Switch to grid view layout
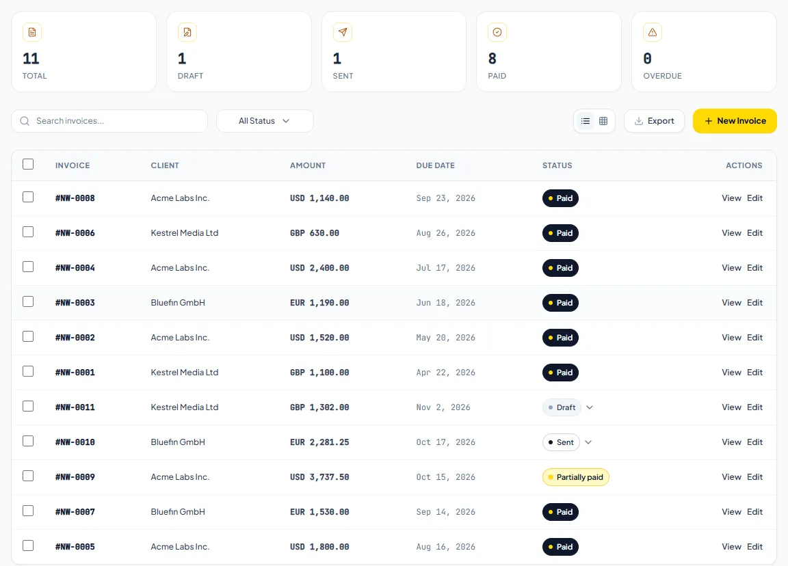This screenshot has height=566, width=788. point(603,121)
